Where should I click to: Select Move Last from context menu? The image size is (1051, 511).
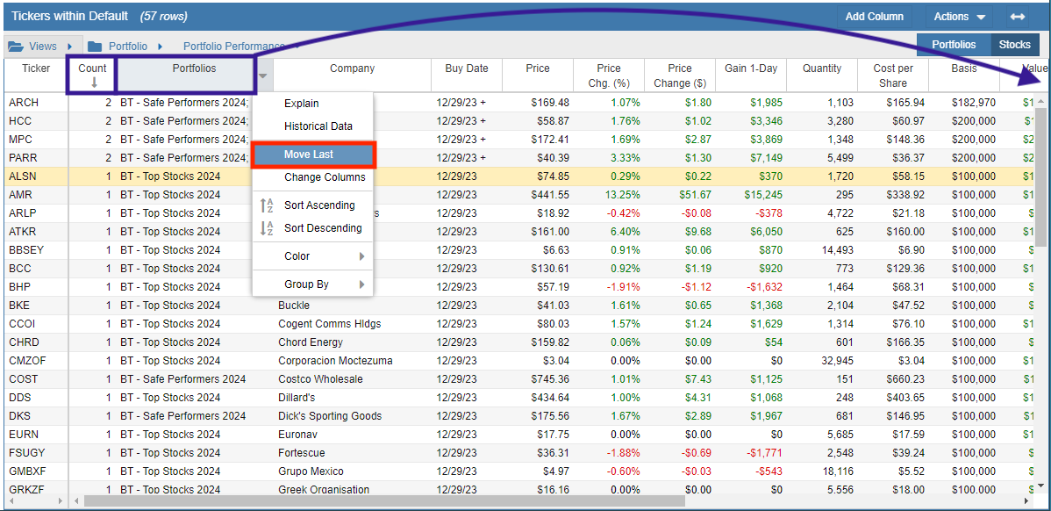pyautogui.click(x=313, y=155)
